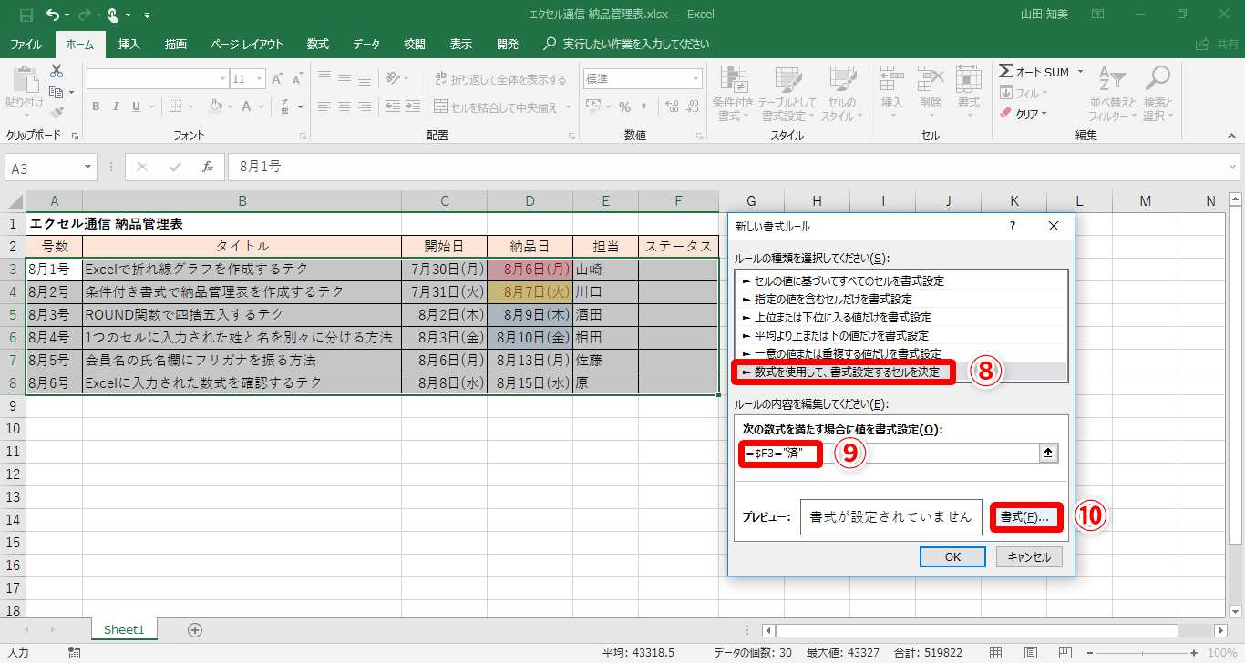Viewport: 1245px width, 663px height.
Task: Click the 書式(F)... button in dialog
Action: [x=1025, y=517]
